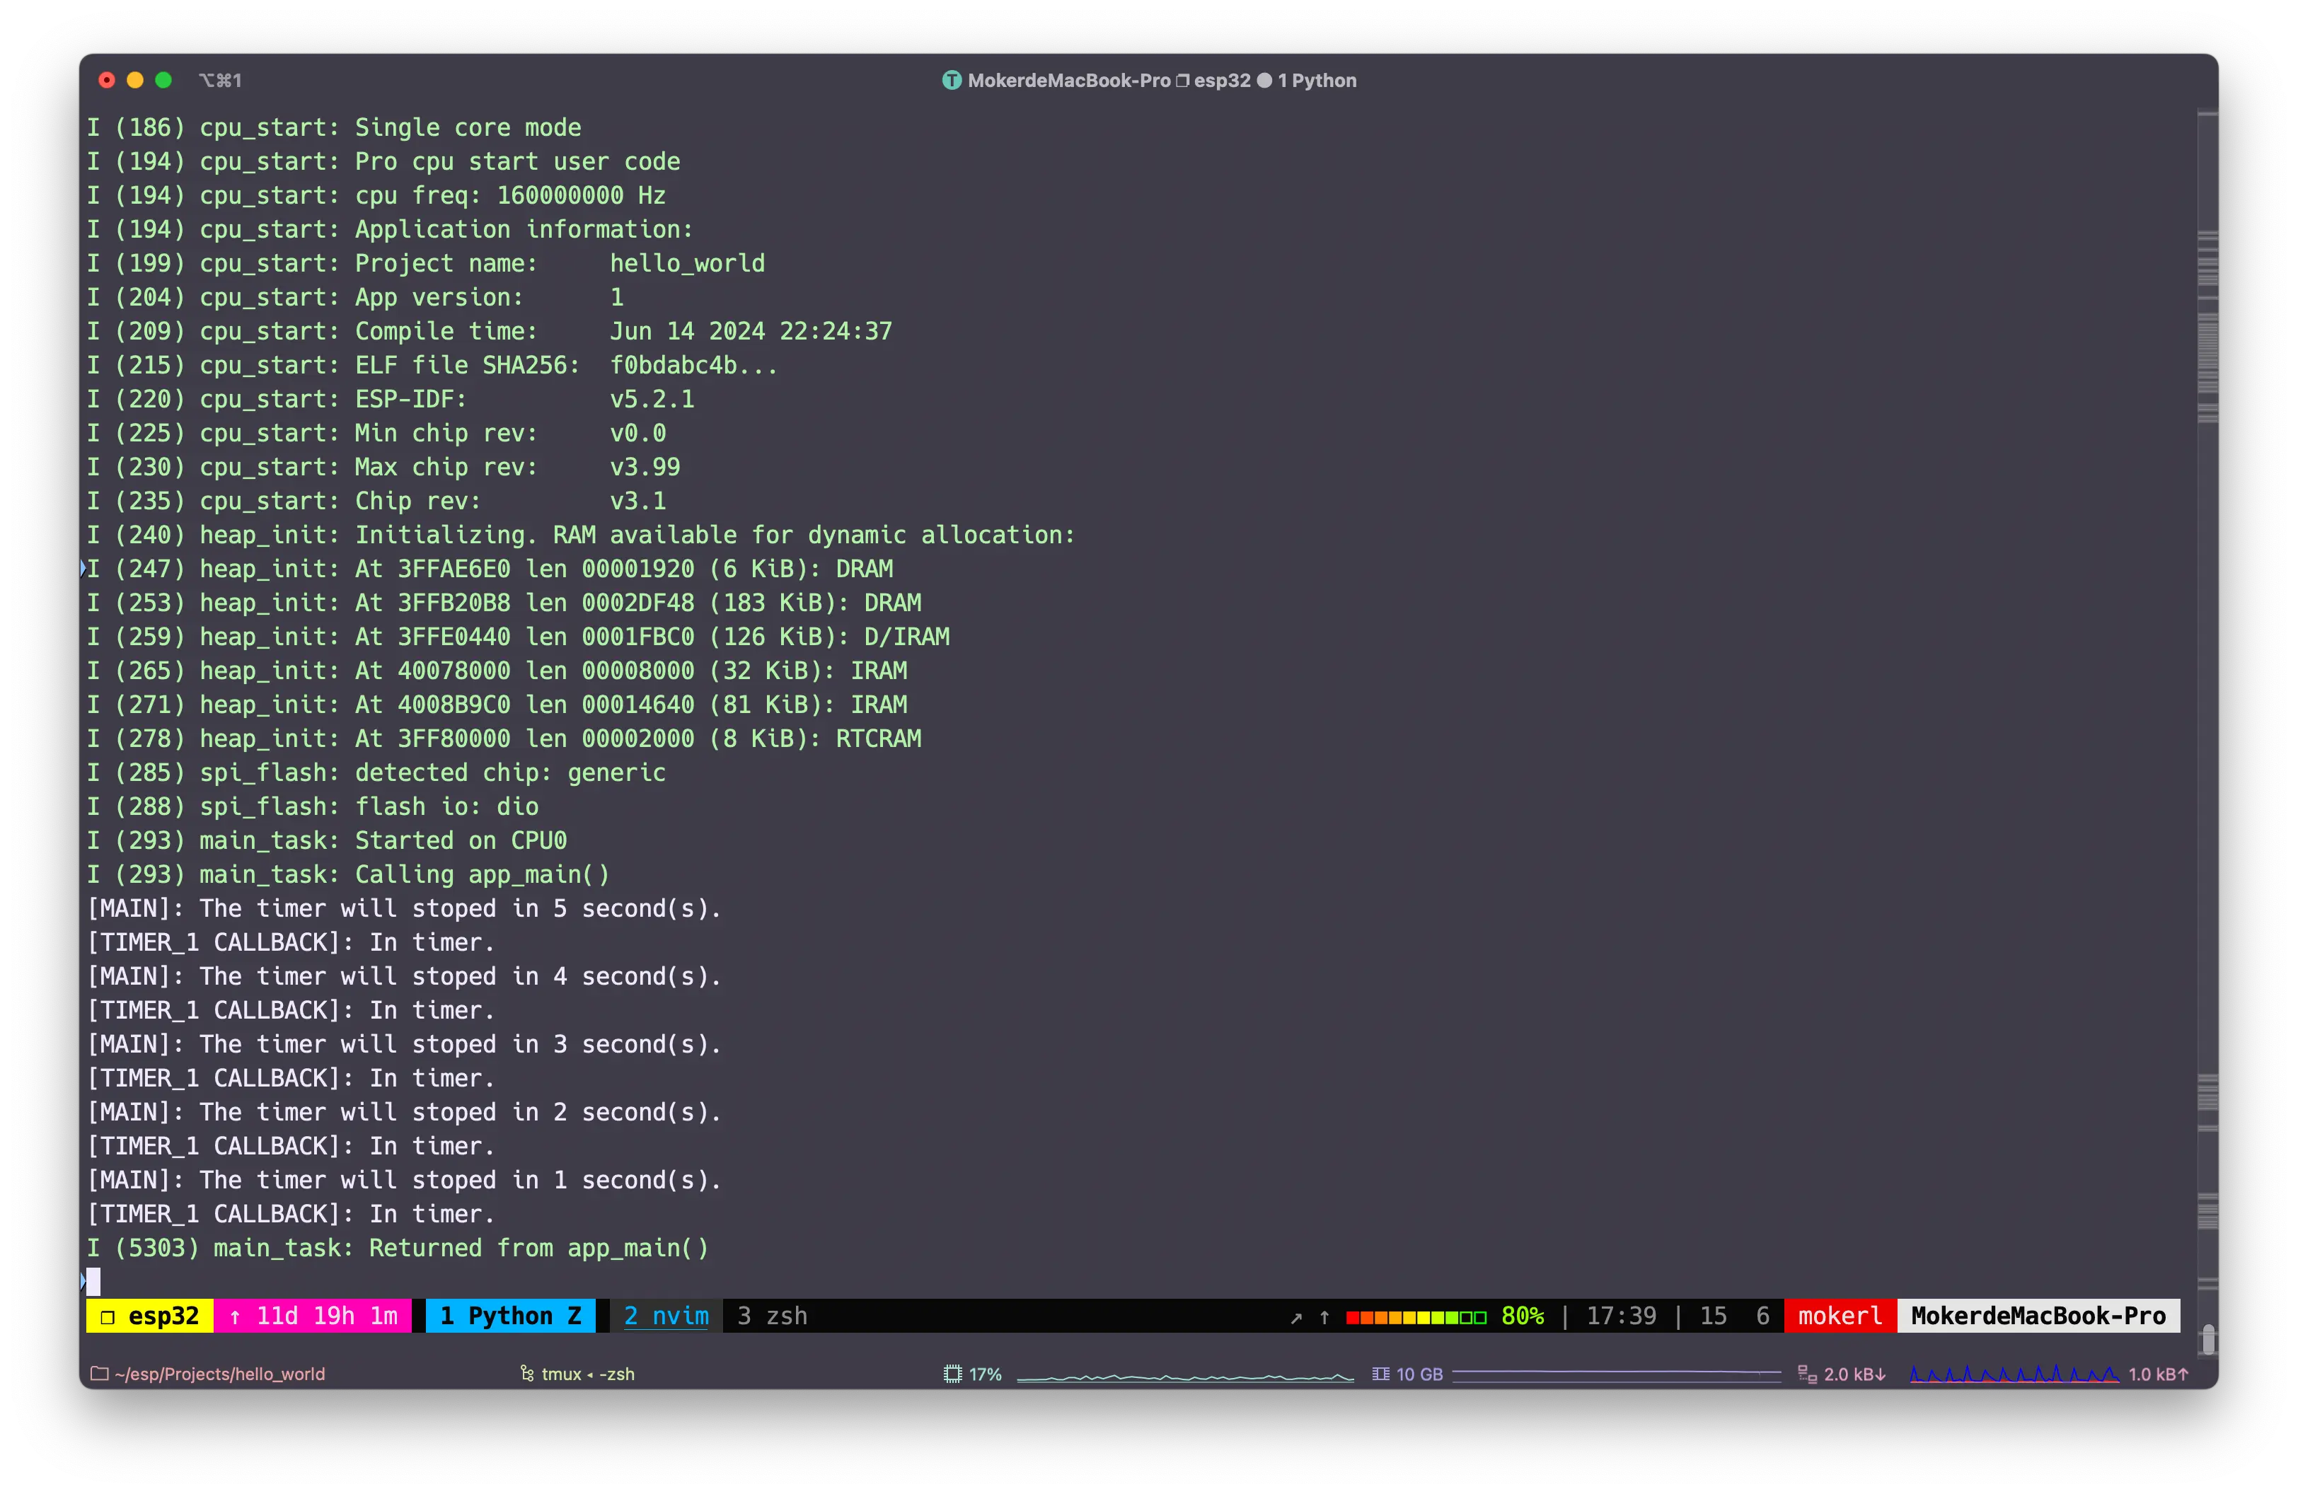Click the project name hello_world in log
Image resolution: width=2298 pixels, height=1494 pixels.
click(686, 262)
